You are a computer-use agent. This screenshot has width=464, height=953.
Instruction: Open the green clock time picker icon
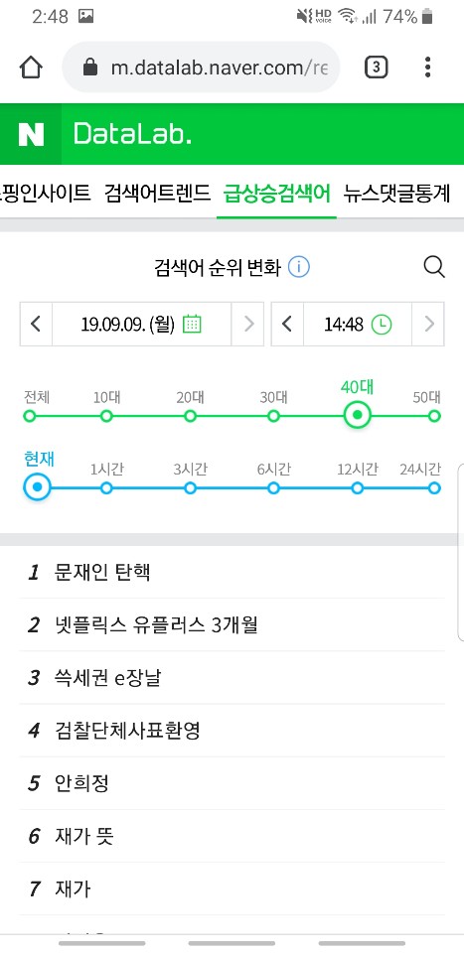382,324
